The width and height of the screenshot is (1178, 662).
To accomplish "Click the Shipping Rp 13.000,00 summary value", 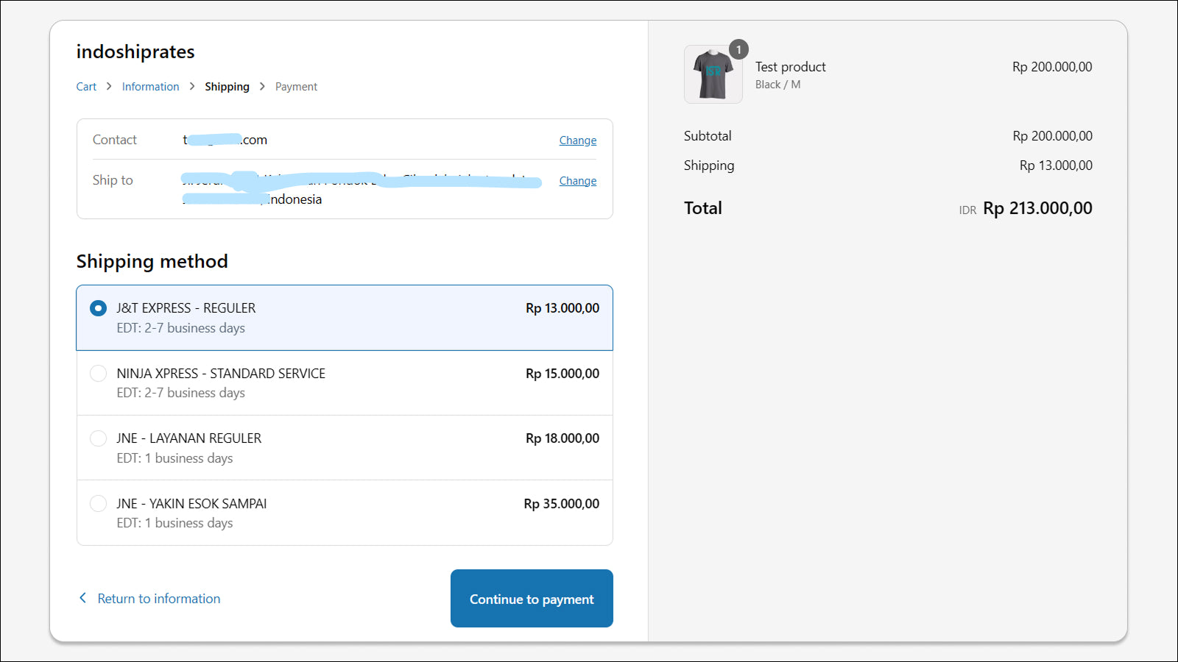I will (x=1056, y=165).
